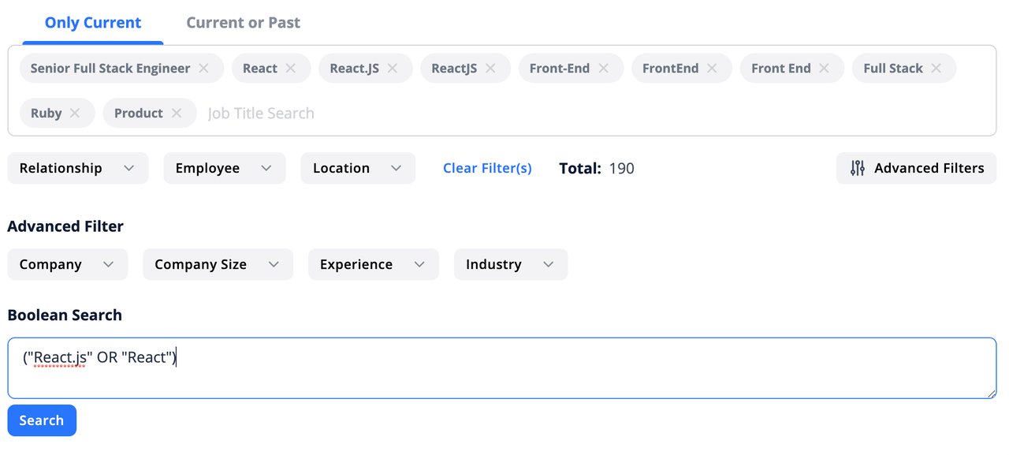Screen dimensions: 1009x455
Task: Switch to the Current or Past tab
Action: [x=243, y=23]
